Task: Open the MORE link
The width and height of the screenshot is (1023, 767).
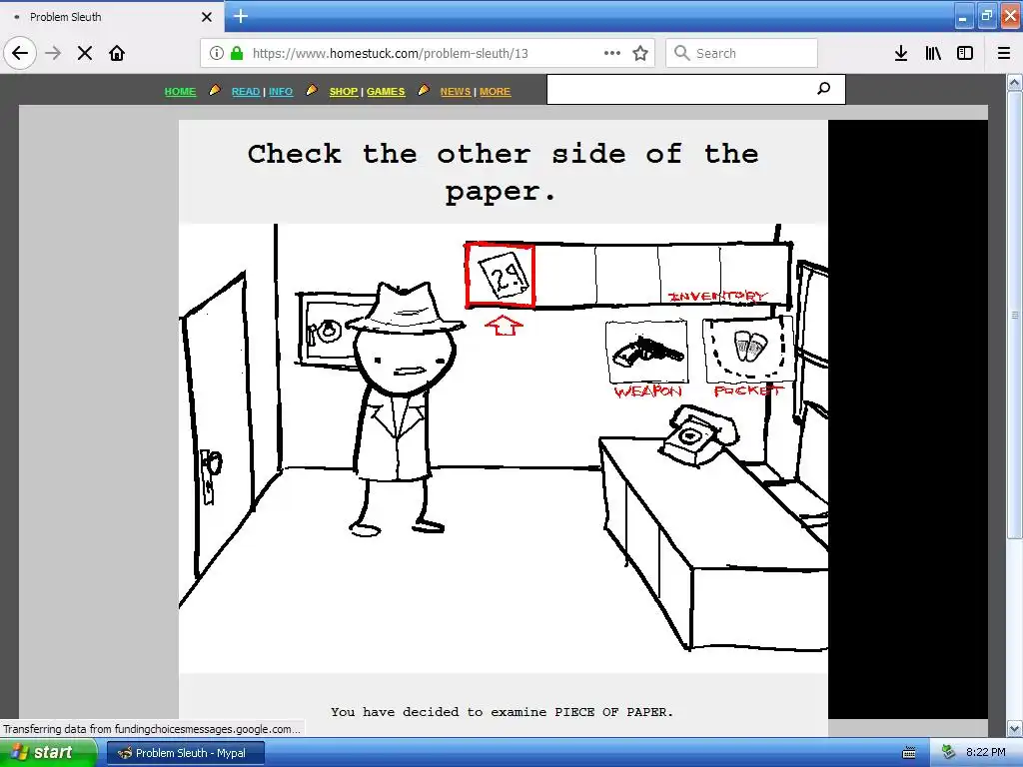Action: tap(496, 91)
